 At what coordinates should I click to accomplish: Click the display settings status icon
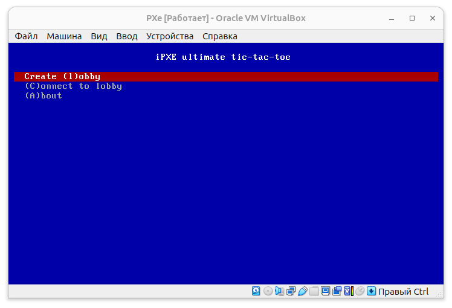coord(326,291)
